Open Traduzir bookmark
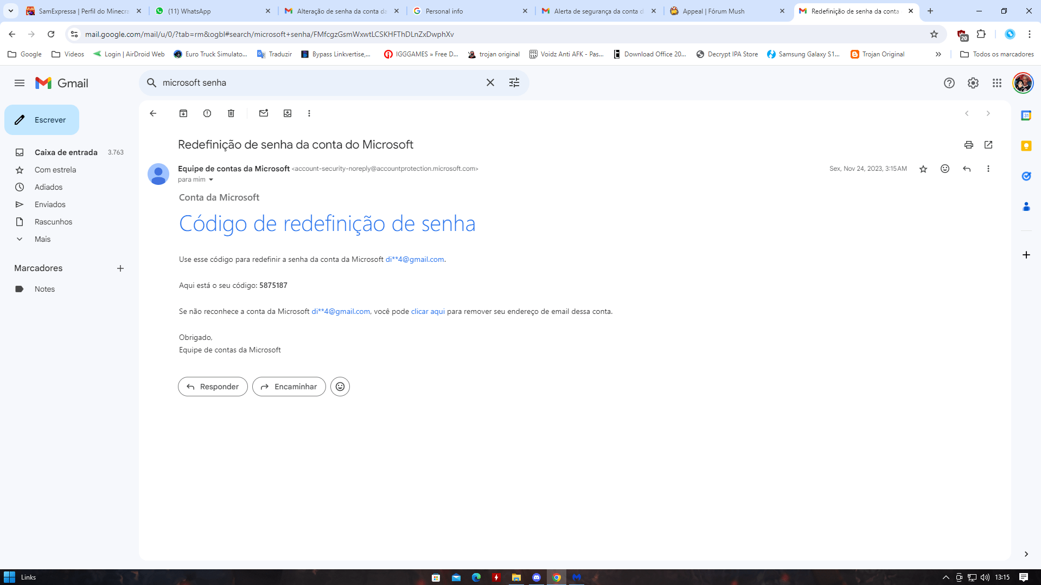Image resolution: width=1041 pixels, height=585 pixels. coord(274,54)
